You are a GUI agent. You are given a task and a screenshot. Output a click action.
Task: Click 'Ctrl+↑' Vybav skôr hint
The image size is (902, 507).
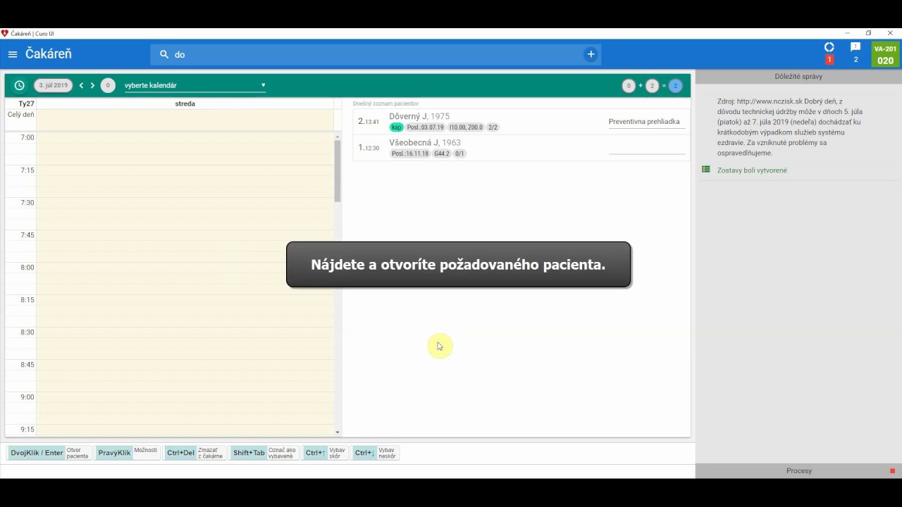326,453
